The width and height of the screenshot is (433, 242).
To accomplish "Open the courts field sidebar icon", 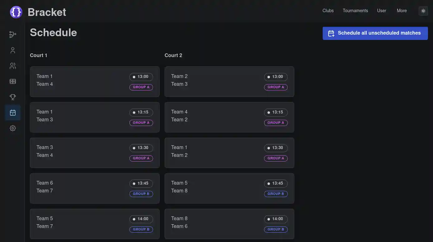I will (x=13, y=81).
